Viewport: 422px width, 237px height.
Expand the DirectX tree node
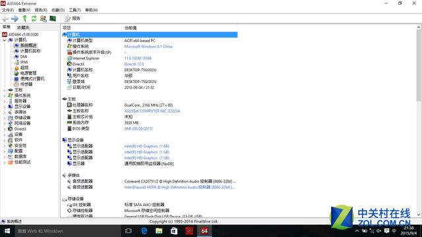[5, 129]
